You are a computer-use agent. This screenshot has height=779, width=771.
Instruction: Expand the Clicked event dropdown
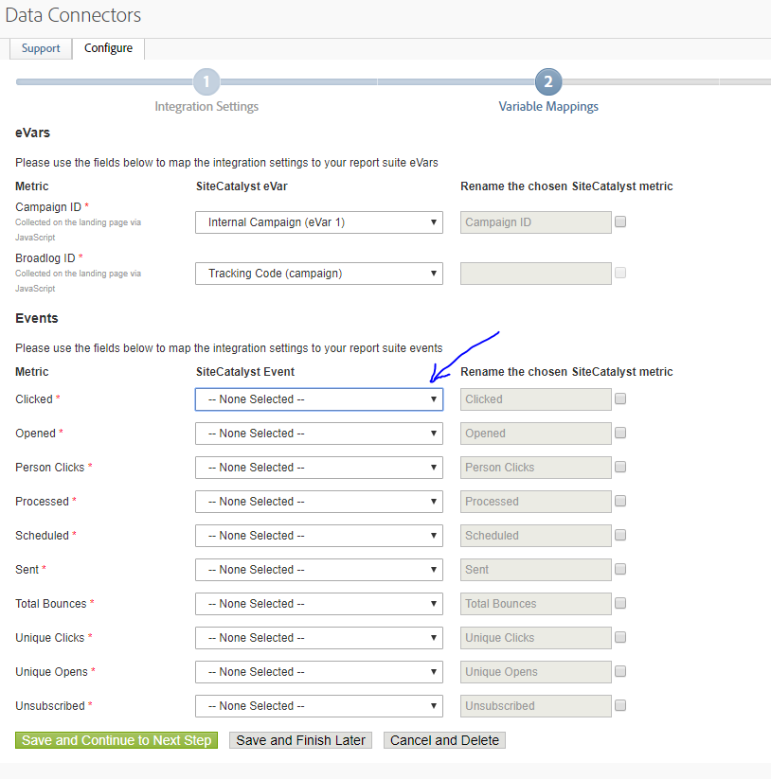coord(319,399)
